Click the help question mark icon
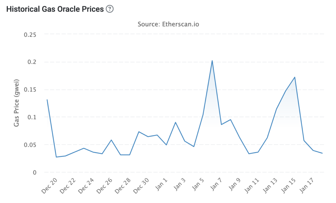Viewport: 336px width, 203px height. [x=110, y=9]
